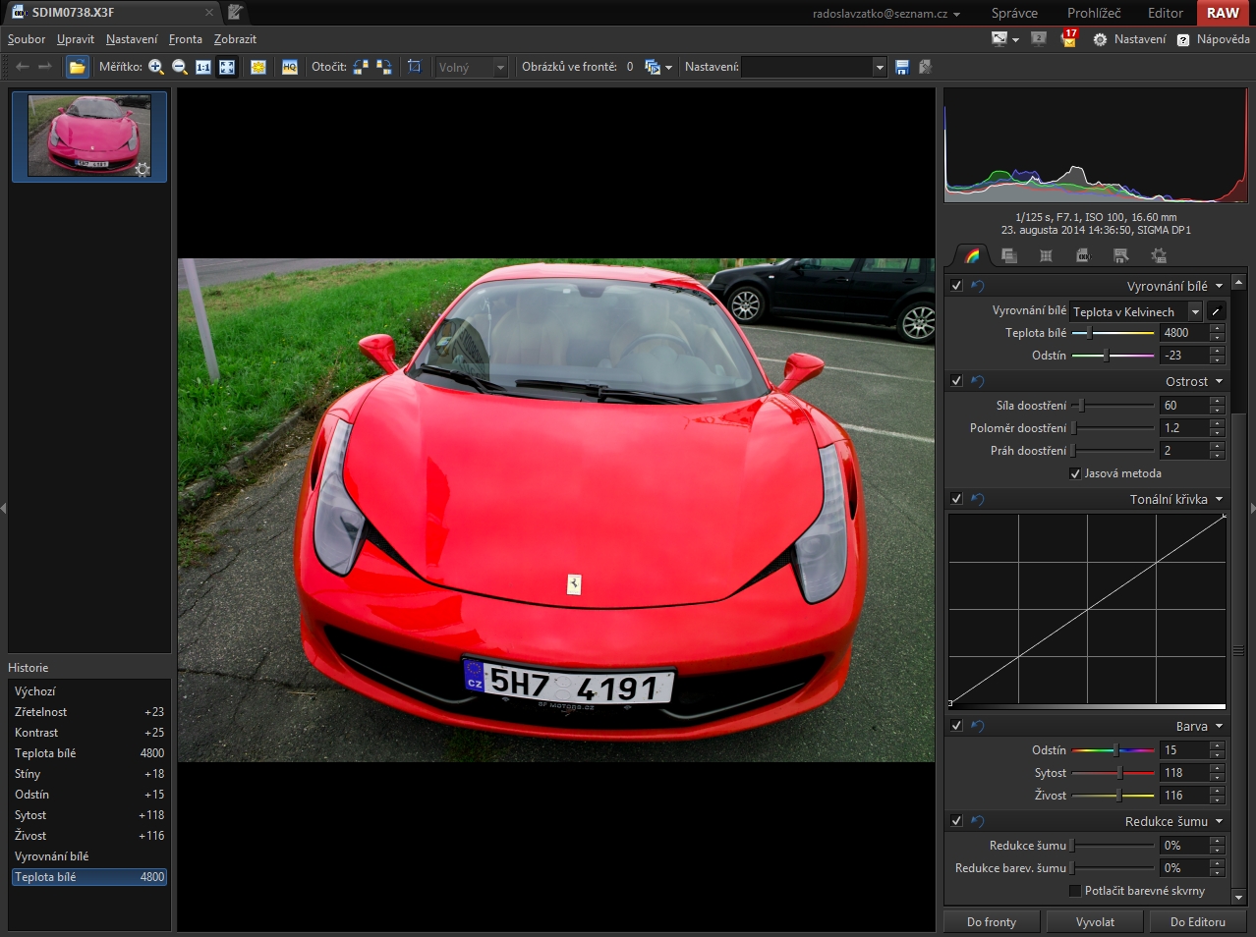Viewport: 1256px width, 937px height.
Task: Open the folder browse icon in toolbar
Action: pyautogui.click(x=78, y=67)
